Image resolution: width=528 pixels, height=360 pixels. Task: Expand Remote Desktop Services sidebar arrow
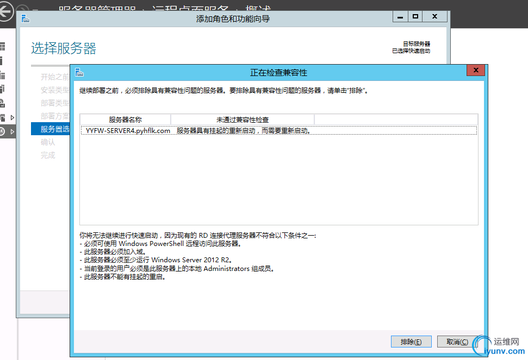click(13, 132)
